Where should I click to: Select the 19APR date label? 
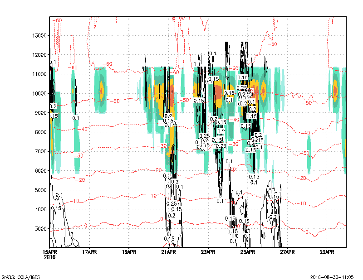pyautogui.click(x=129, y=252)
